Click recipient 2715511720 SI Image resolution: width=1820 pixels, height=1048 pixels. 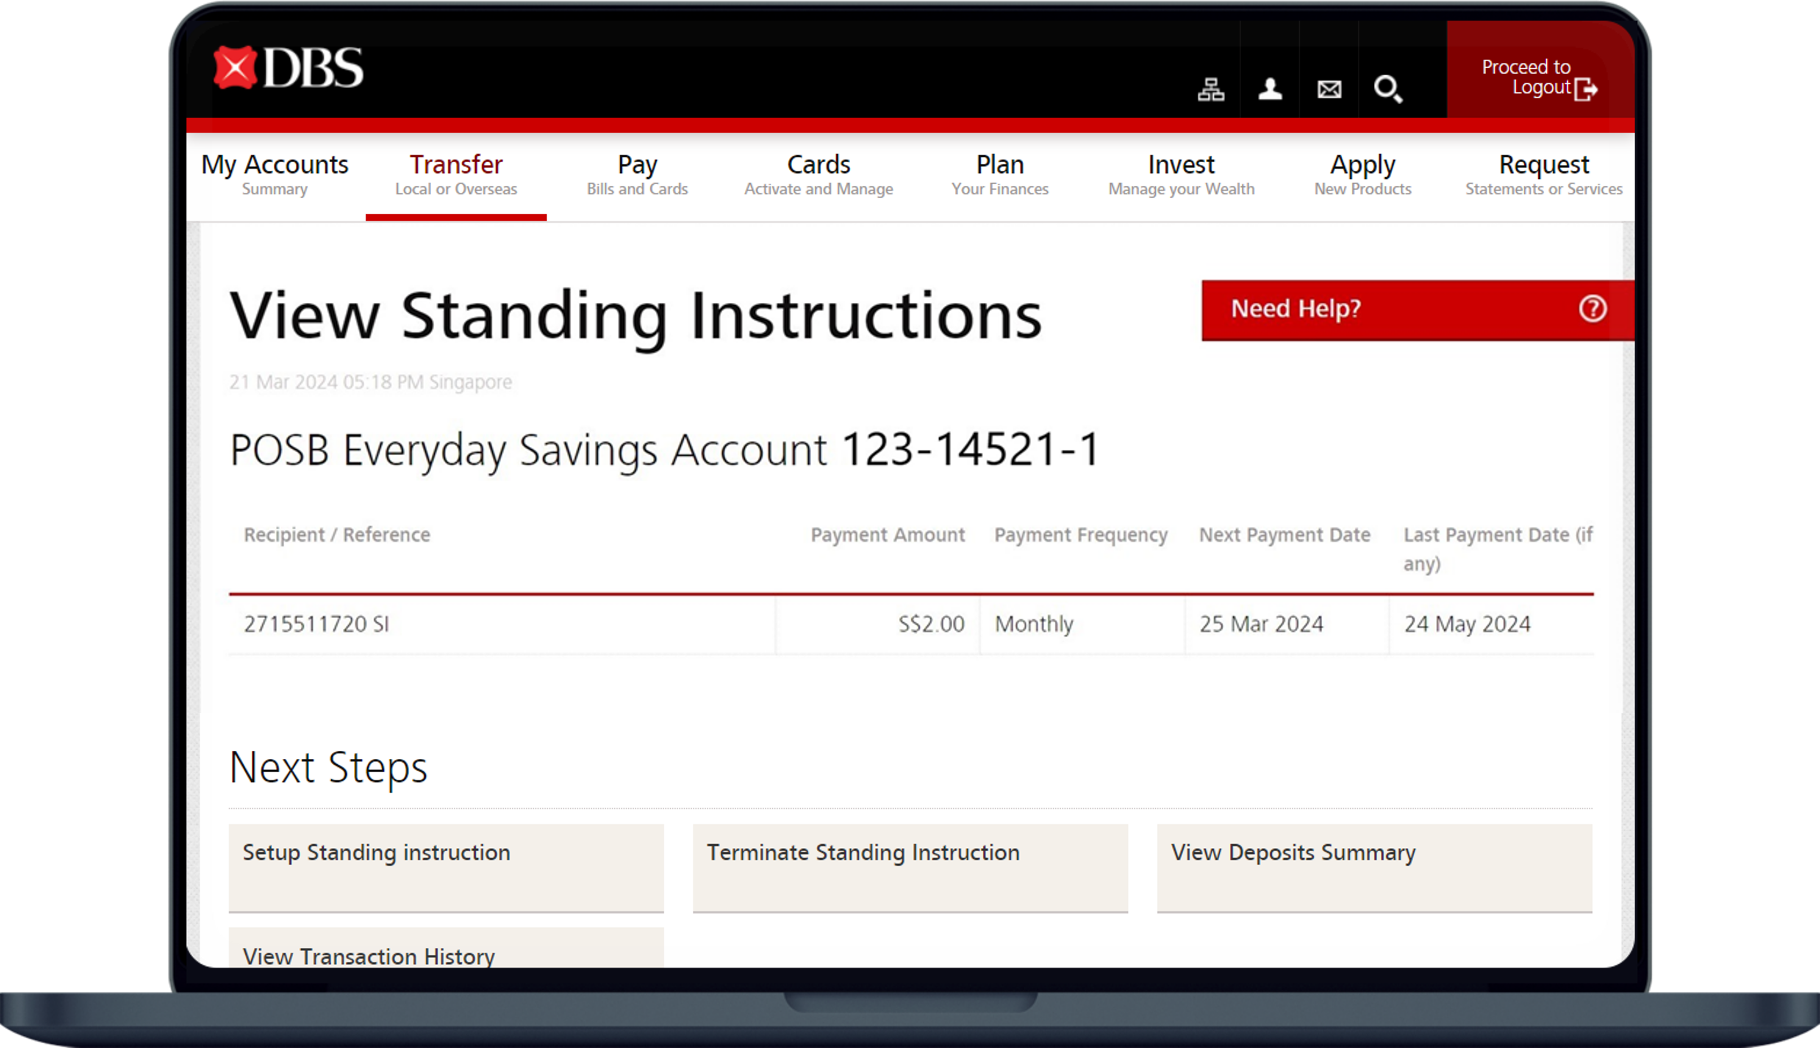tap(317, 624)
